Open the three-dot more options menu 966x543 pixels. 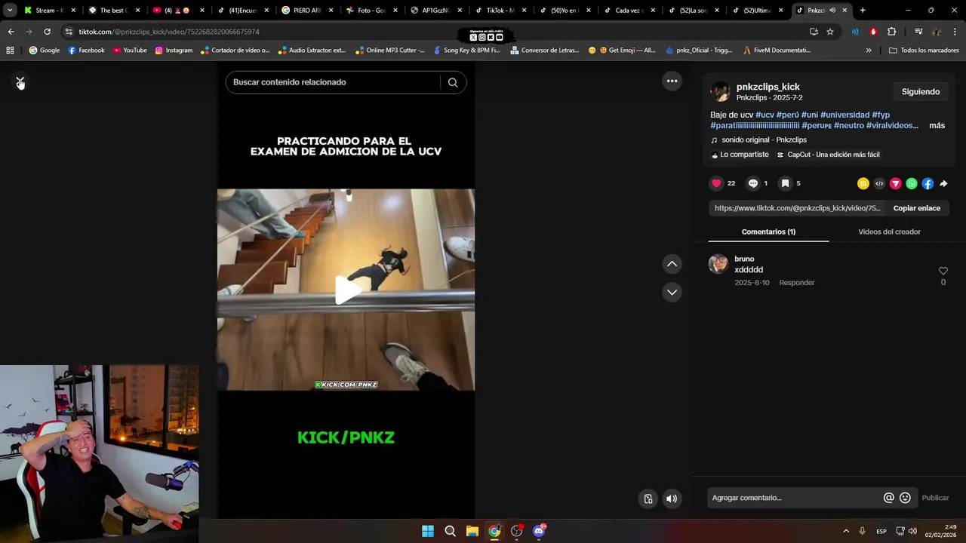672,81
